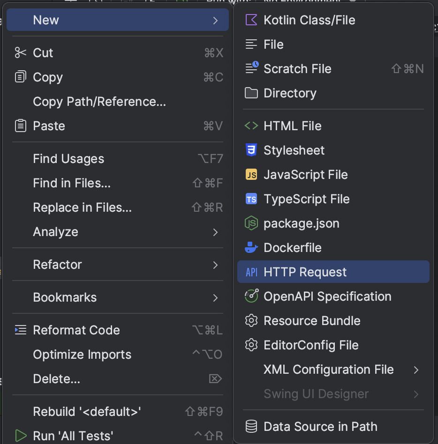The width and height of the screenshot is (438, 444).
Task: Click the HTML File angle-brackets icon
Action: pos(251,126)
